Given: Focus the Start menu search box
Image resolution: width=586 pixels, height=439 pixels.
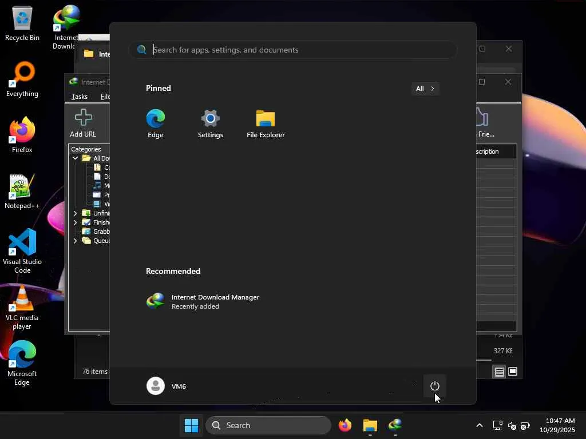Looking at the screenshot, I should coord(293,50).
